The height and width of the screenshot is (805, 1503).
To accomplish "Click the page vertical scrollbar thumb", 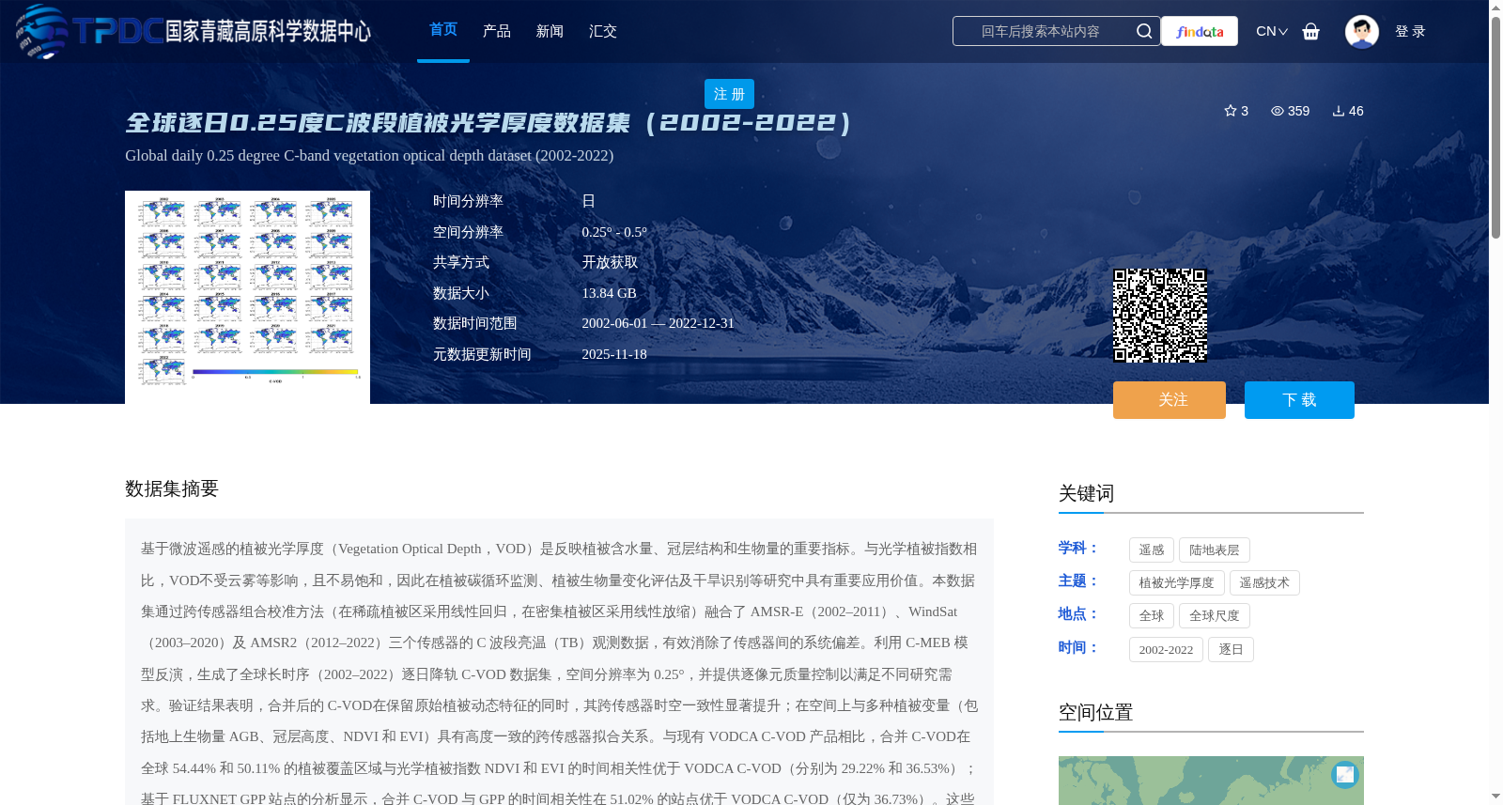I will (x=1495, y=127).
